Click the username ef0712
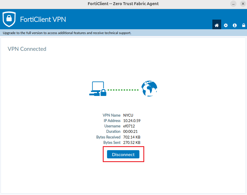Image resolution: width=247 pixels, height=195 pixels. click(x=129, y=126)
